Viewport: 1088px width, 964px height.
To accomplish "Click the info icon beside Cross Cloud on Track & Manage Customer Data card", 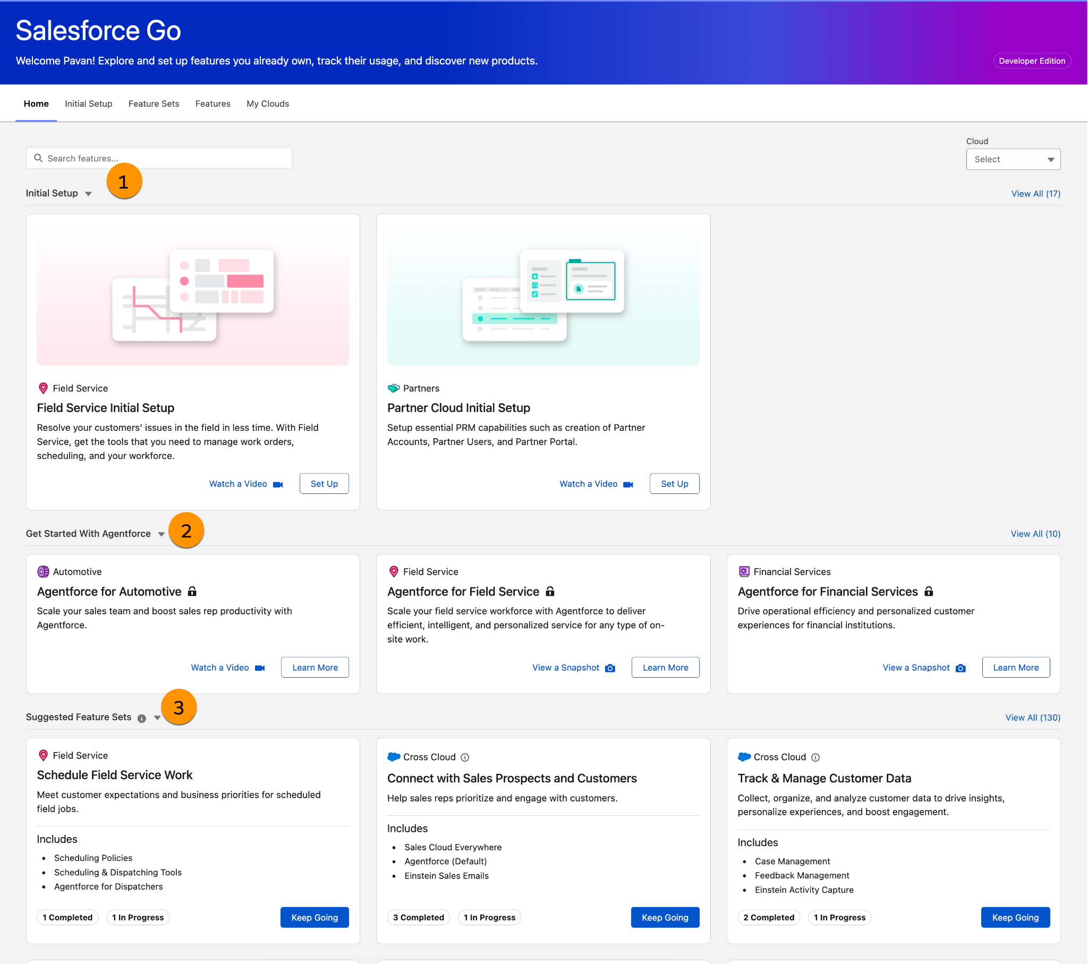I will 815,757.
